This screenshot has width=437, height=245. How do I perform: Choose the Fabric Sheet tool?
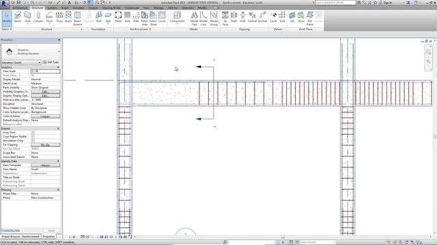(x=153, y=18)
